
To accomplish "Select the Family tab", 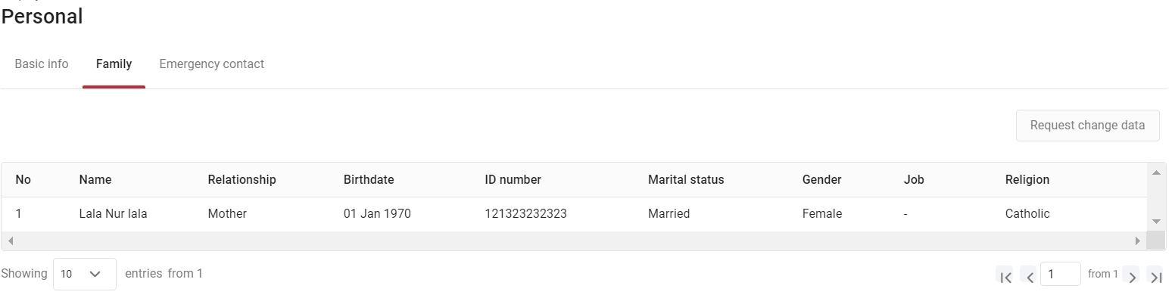I will 114,64.
